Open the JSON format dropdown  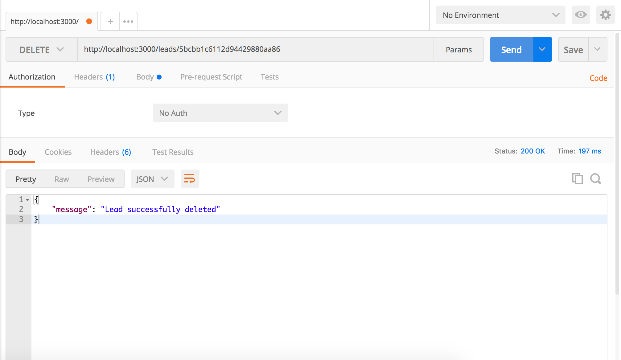click(152, 179)
